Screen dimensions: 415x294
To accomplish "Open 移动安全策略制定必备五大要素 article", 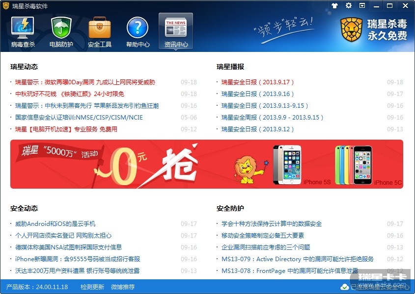I will pyautogui.click(x=263, y=235).
